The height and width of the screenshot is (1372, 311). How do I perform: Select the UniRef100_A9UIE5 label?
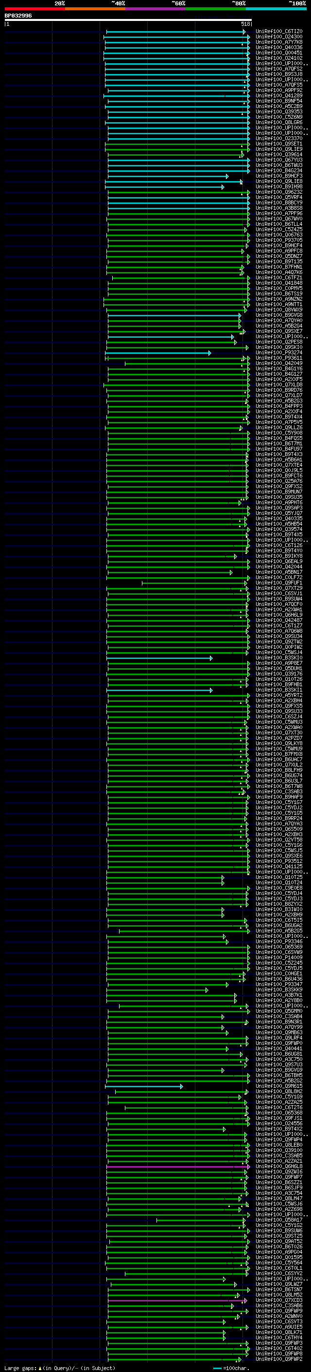[x=278, y=1327]
